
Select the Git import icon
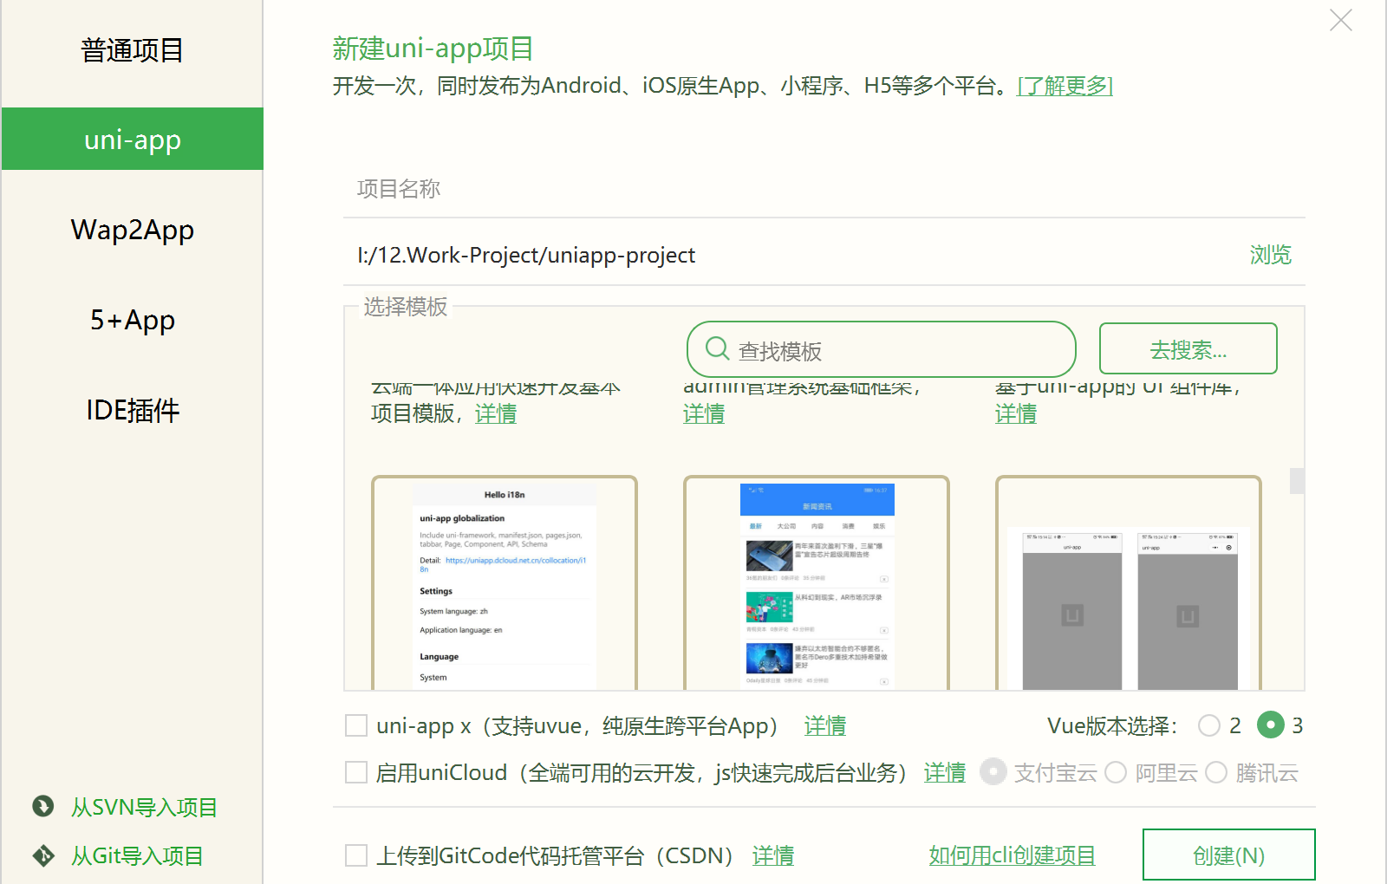coord(42,855)
